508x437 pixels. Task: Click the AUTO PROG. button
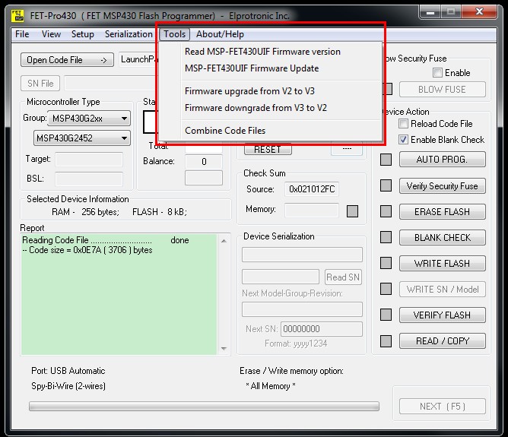(x=443, y=160)
